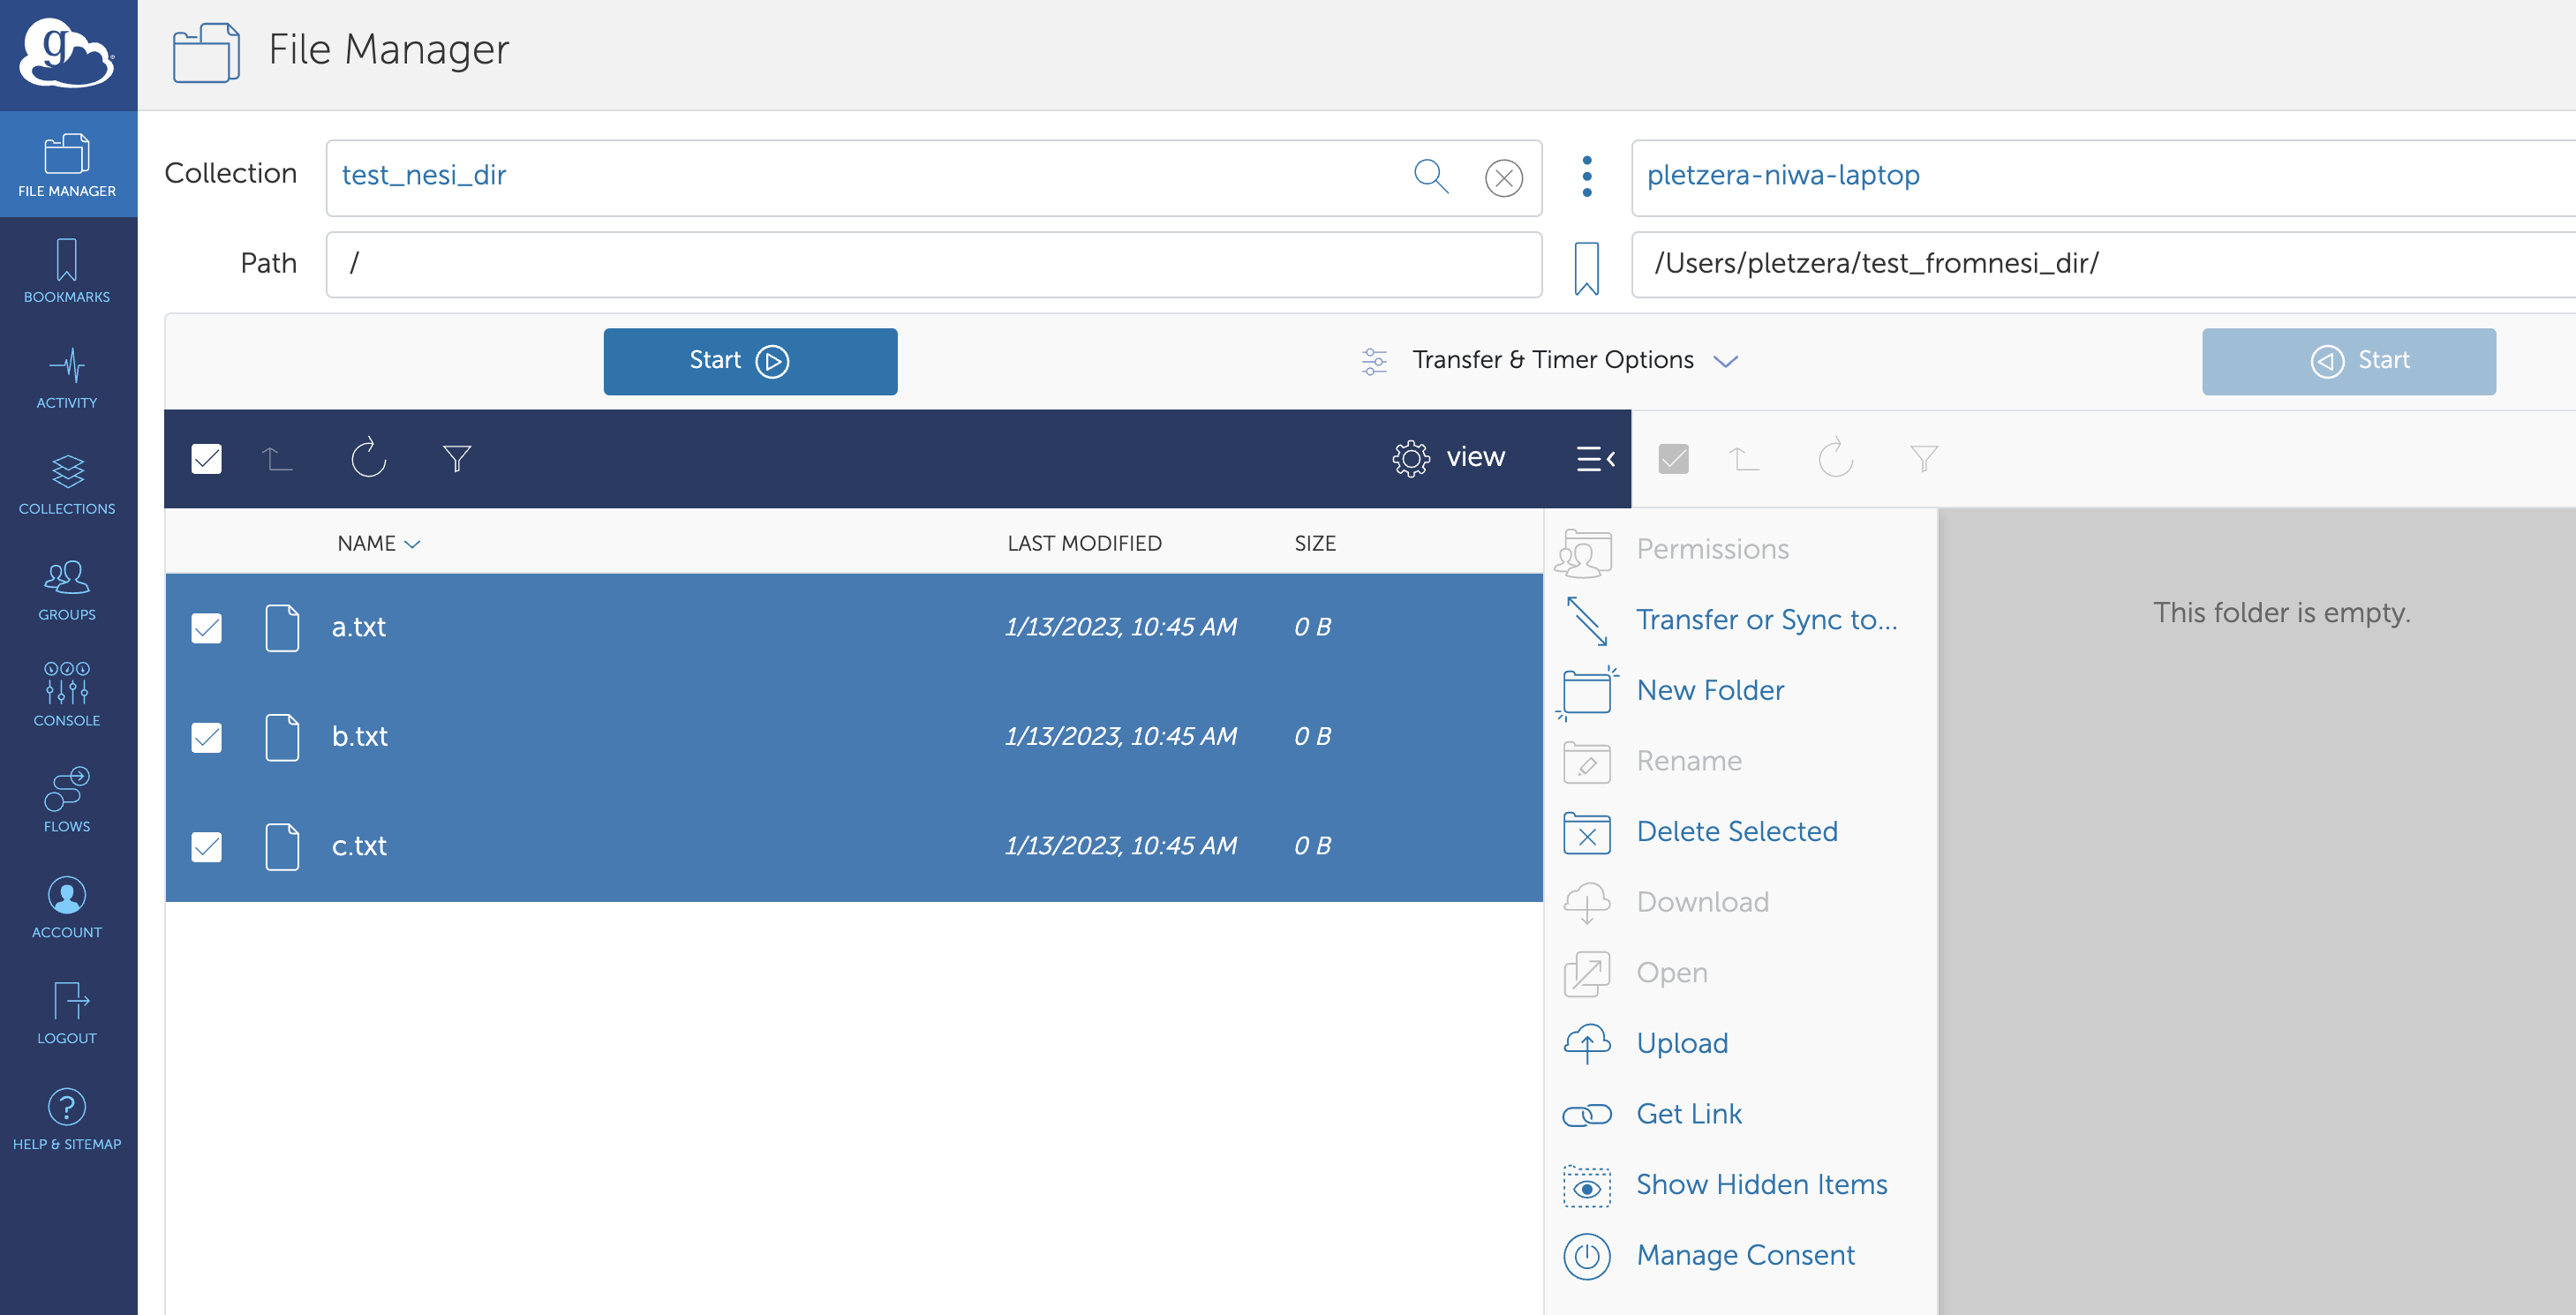This screenshot has width=2576, height=1315.
Task: Click the filter funnel icon
Action: point(457,458)
